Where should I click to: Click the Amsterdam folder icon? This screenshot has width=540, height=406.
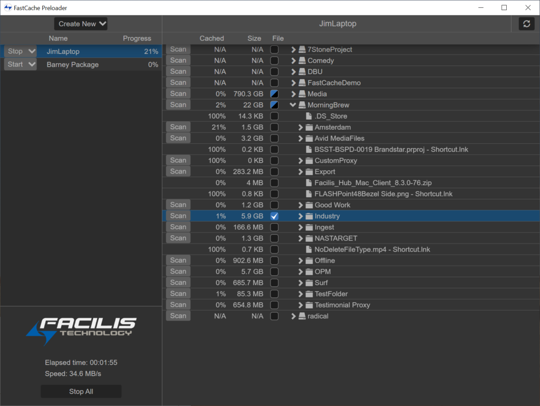(309, 127)
